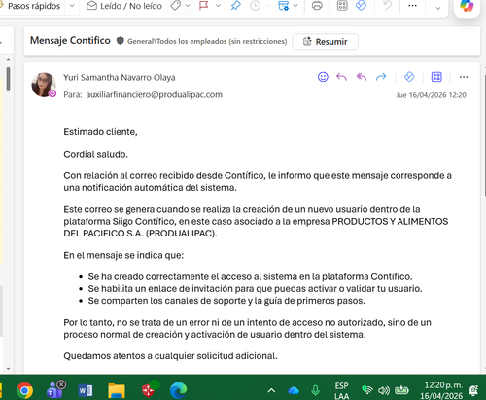Open Microsoft Edge from the taskbar
This screenshot has height=400, width=486.
click(x=178, y=390)
